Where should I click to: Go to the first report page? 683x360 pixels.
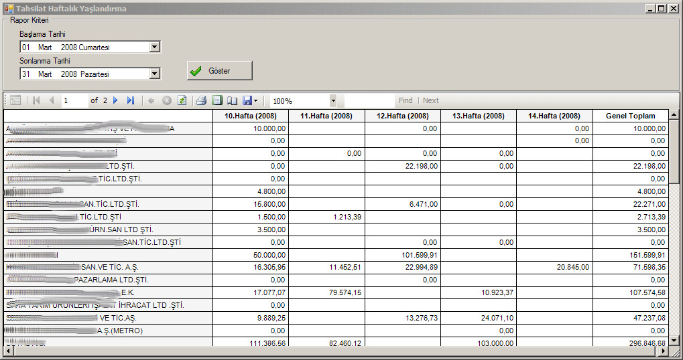[x=36, y=100]
